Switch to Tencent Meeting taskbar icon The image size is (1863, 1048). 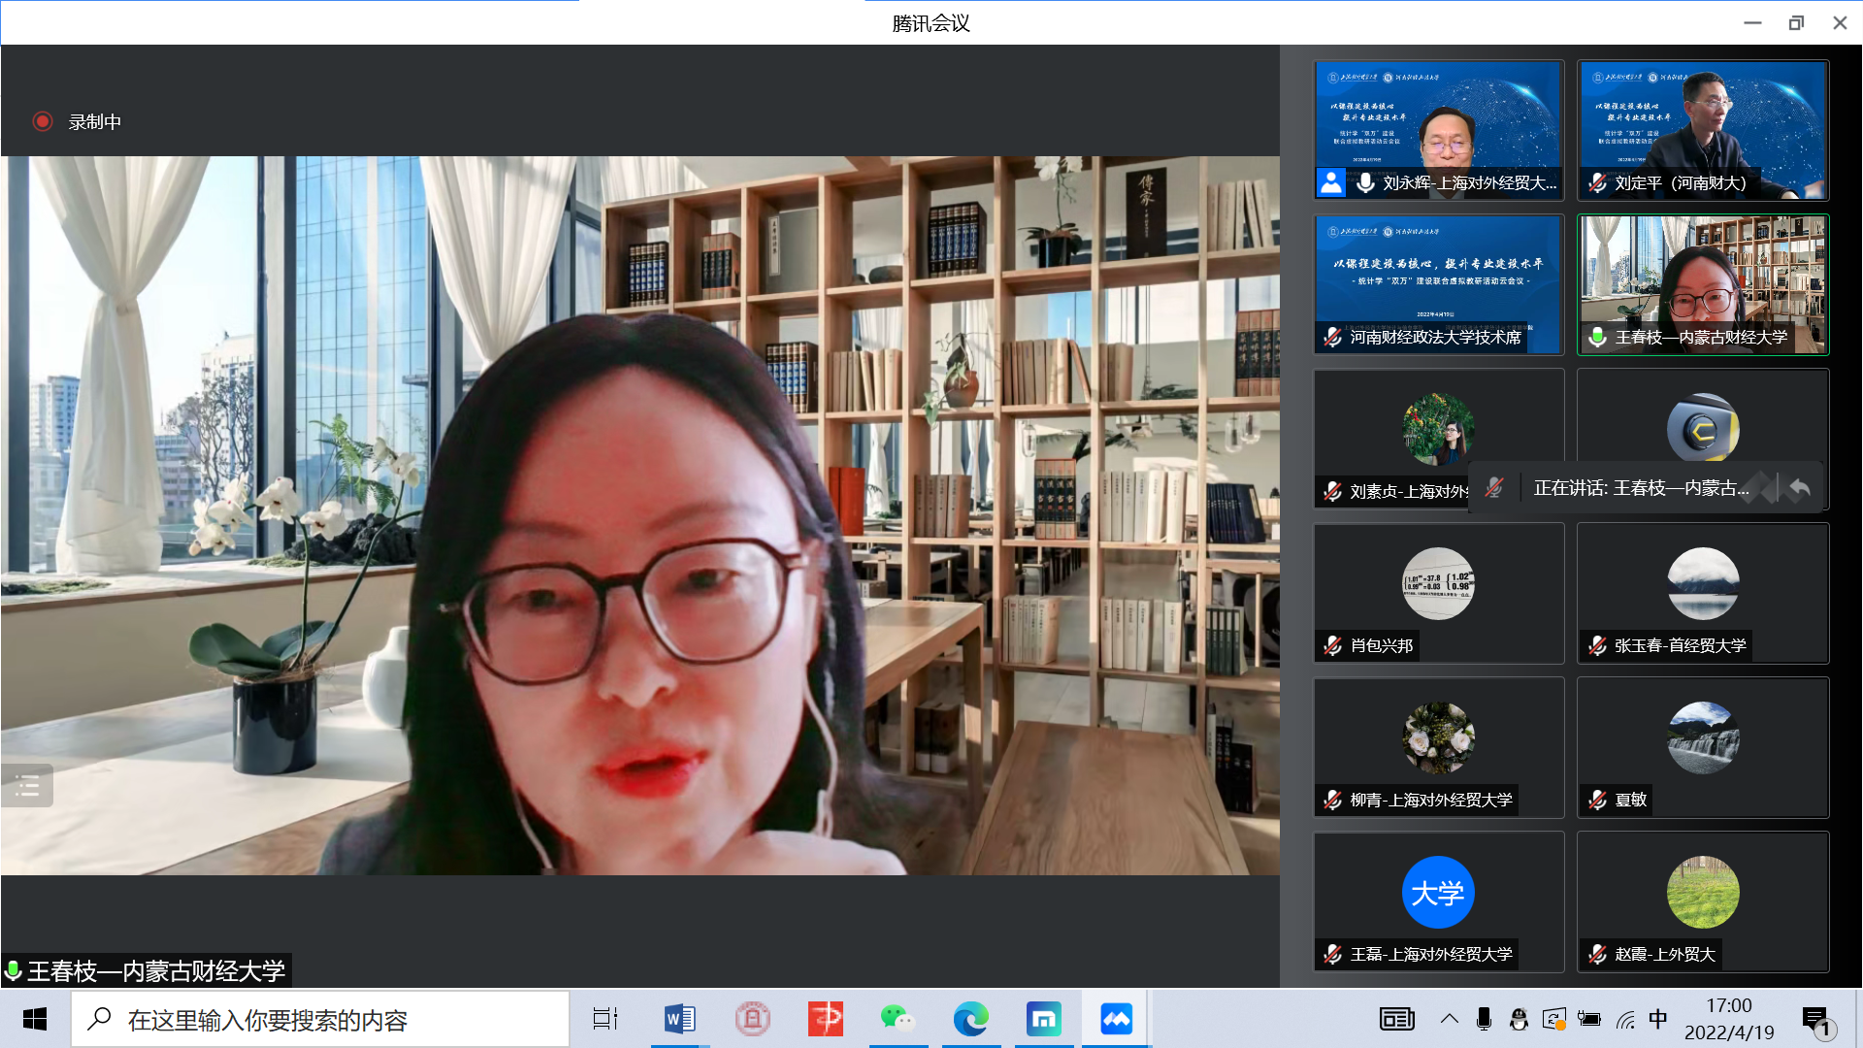pyautogui.click(x=1116, y=1019)
